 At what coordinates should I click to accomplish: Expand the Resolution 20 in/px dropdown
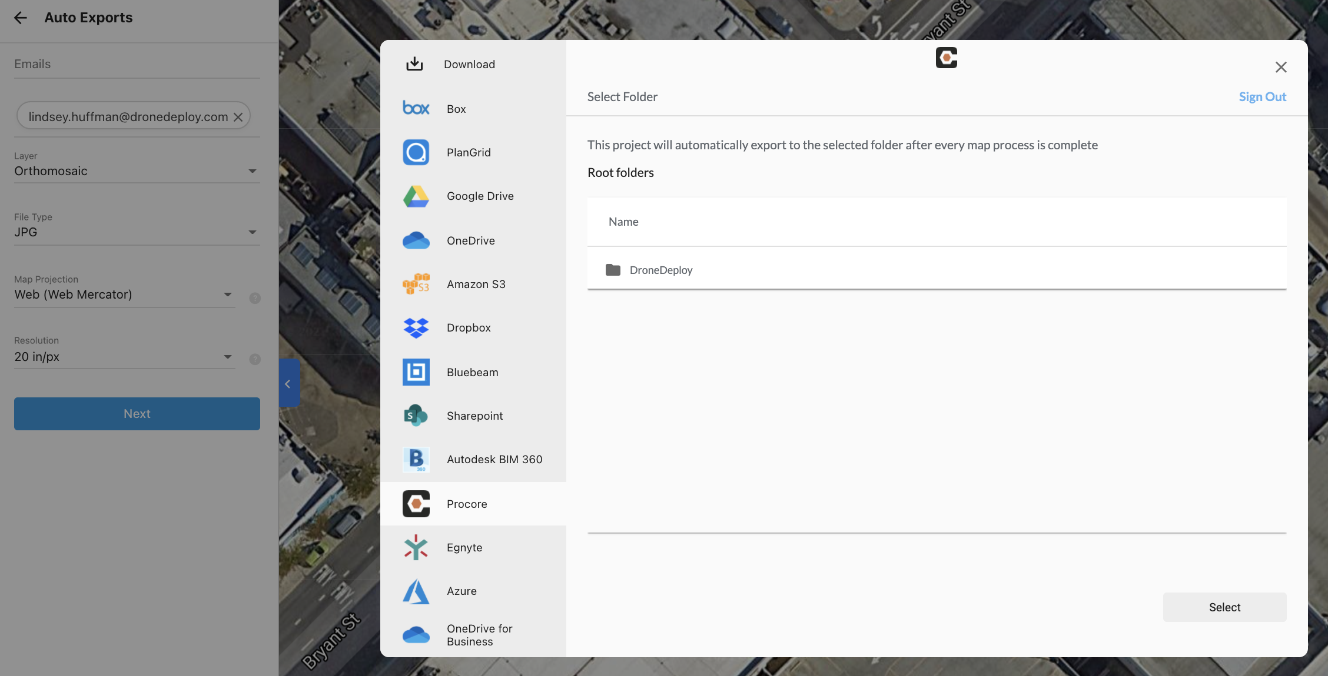click(x=124, y=357)
